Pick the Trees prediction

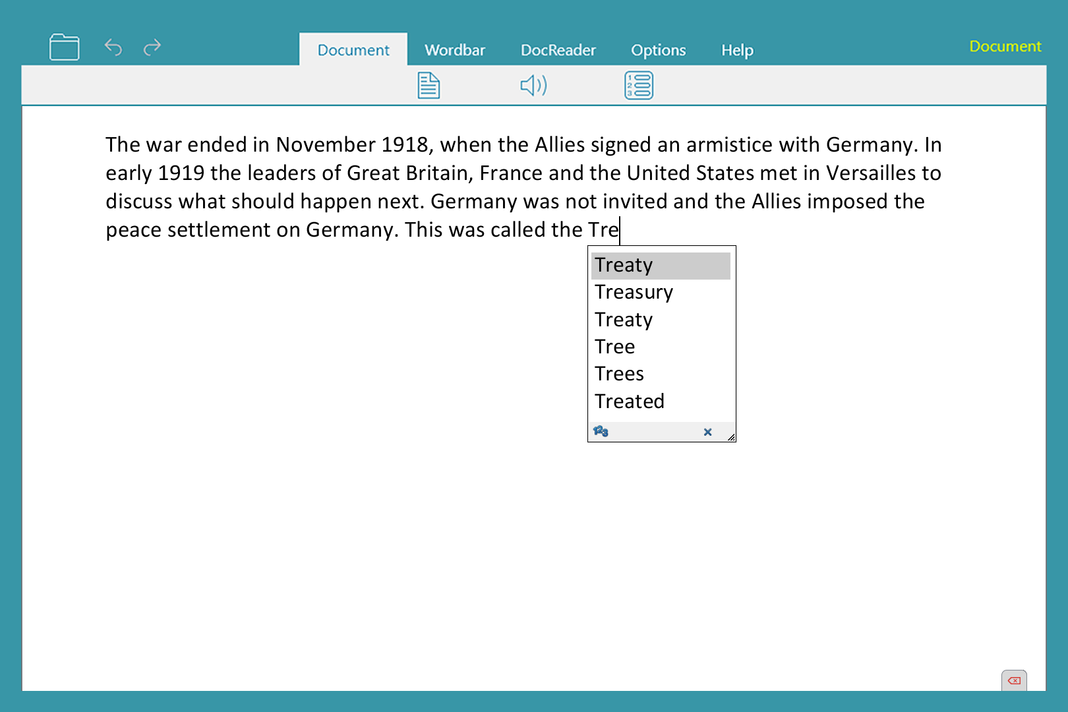point(661,374)
